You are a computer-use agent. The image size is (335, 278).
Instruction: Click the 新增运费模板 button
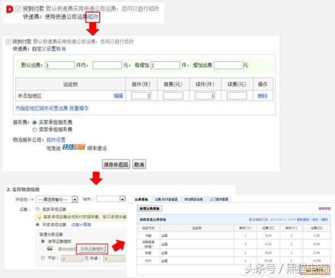[x=149, y=209]
